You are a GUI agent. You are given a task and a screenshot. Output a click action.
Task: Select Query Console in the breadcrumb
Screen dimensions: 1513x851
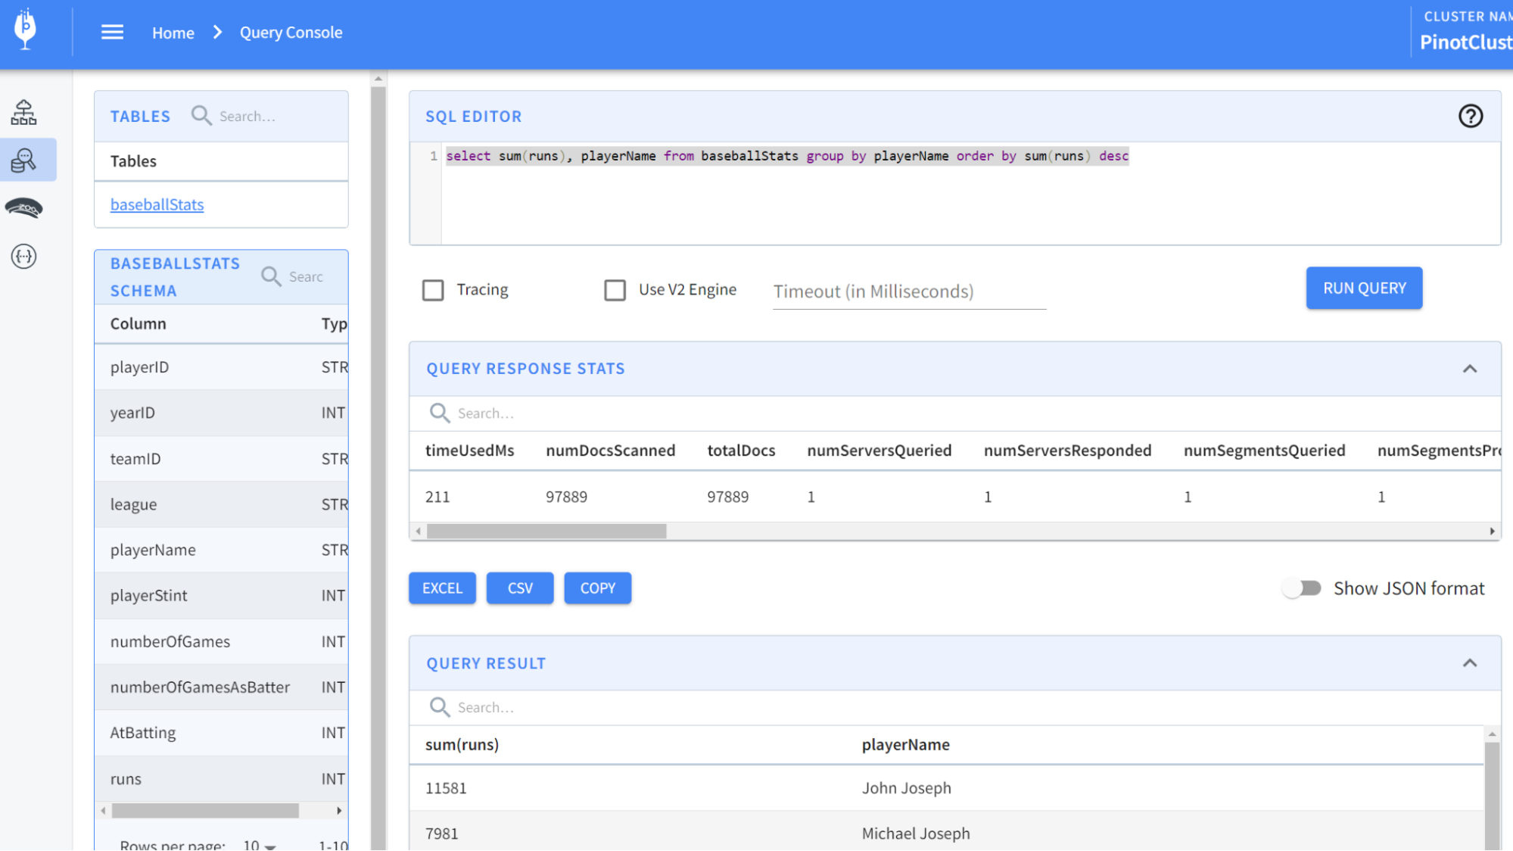(x=291, y=32)
